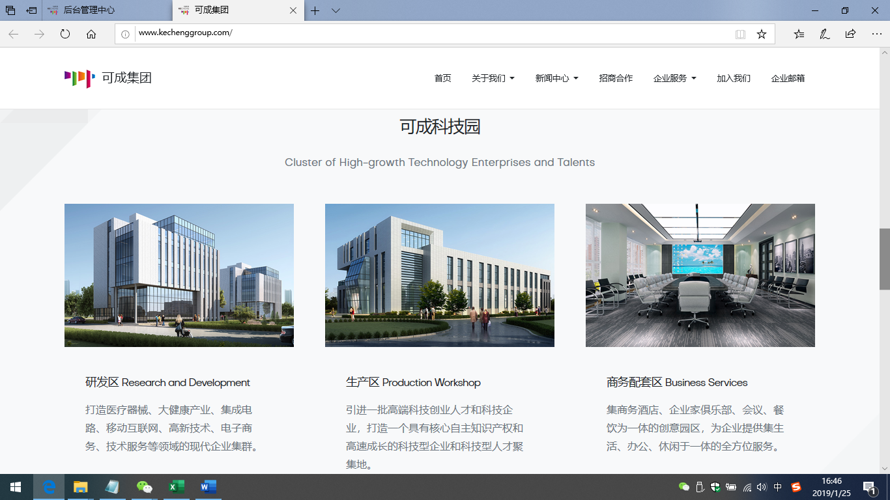Go to browser home page icon
Screen dimensions: 890x500
[x=91, y=34]
